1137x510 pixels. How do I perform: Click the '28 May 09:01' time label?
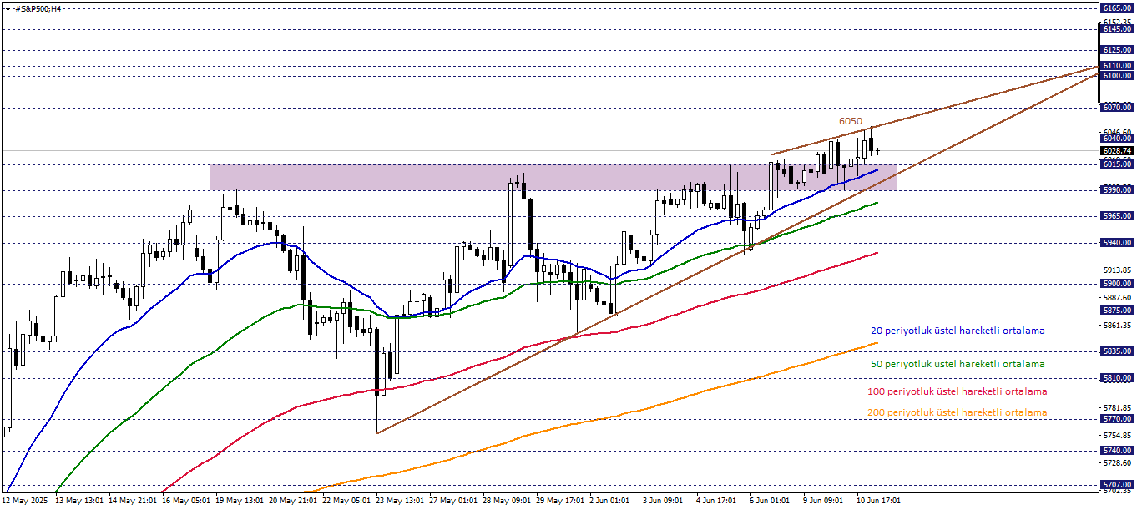click(x=508, y=501)
